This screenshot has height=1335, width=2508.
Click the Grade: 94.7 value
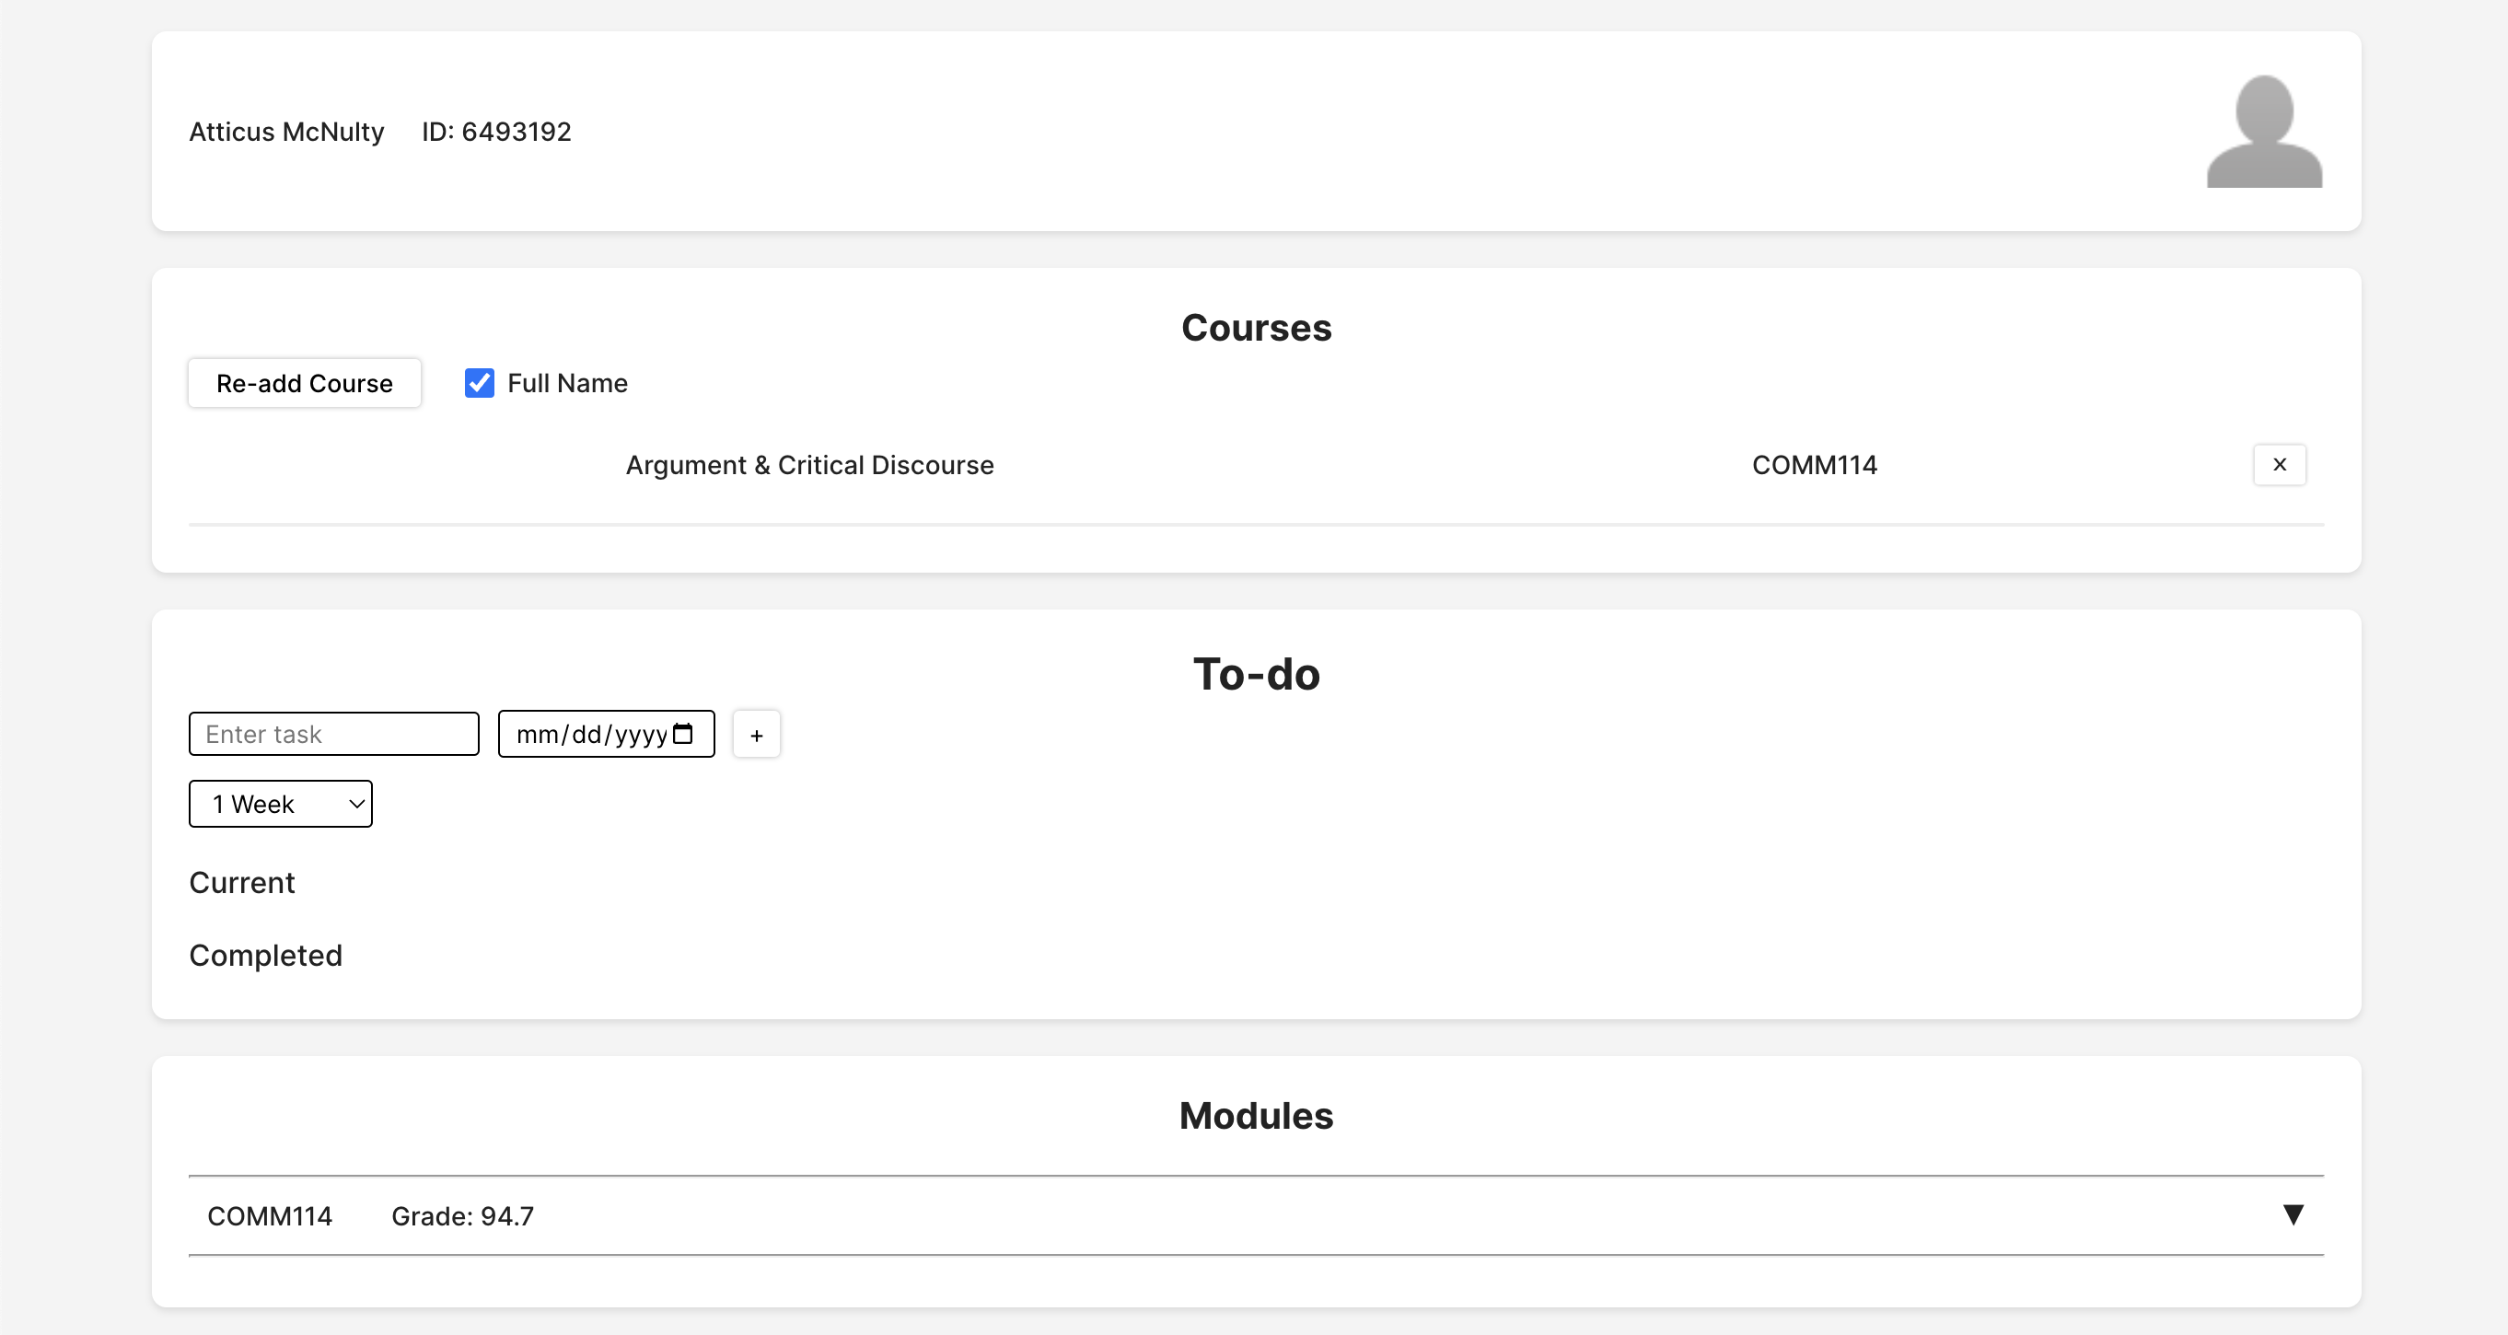click(x=462, y=1215)
